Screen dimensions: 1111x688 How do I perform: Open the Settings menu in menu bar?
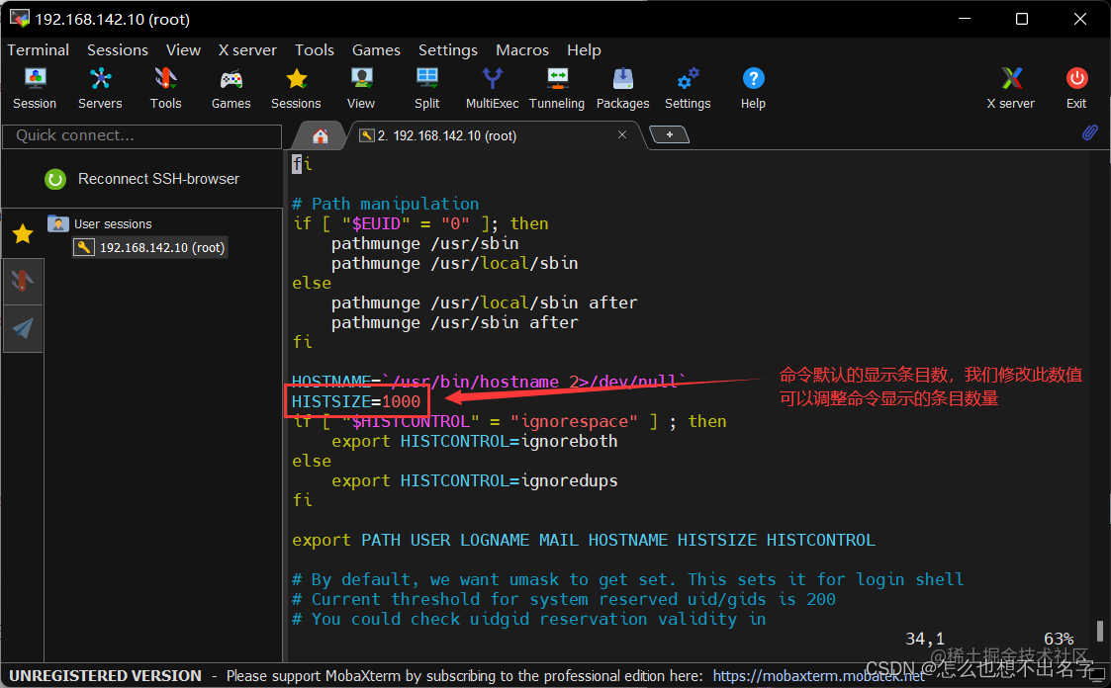click(448, 50)
